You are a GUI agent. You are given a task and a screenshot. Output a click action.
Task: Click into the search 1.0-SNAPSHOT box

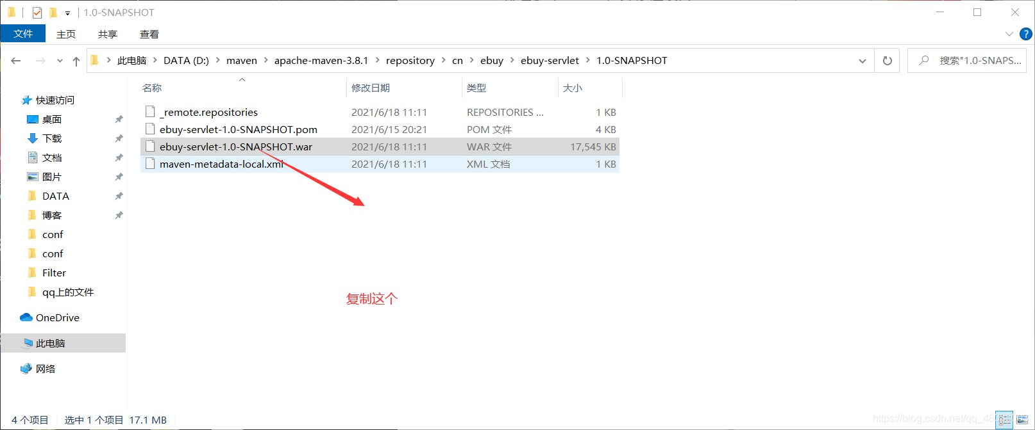pyautogui.click(x=966, y=61)
